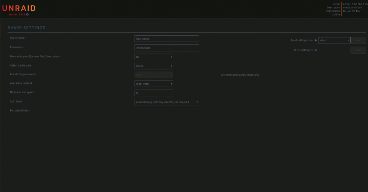
Task: Click the Comments field containing vm backups
Action: pos(167,48)
